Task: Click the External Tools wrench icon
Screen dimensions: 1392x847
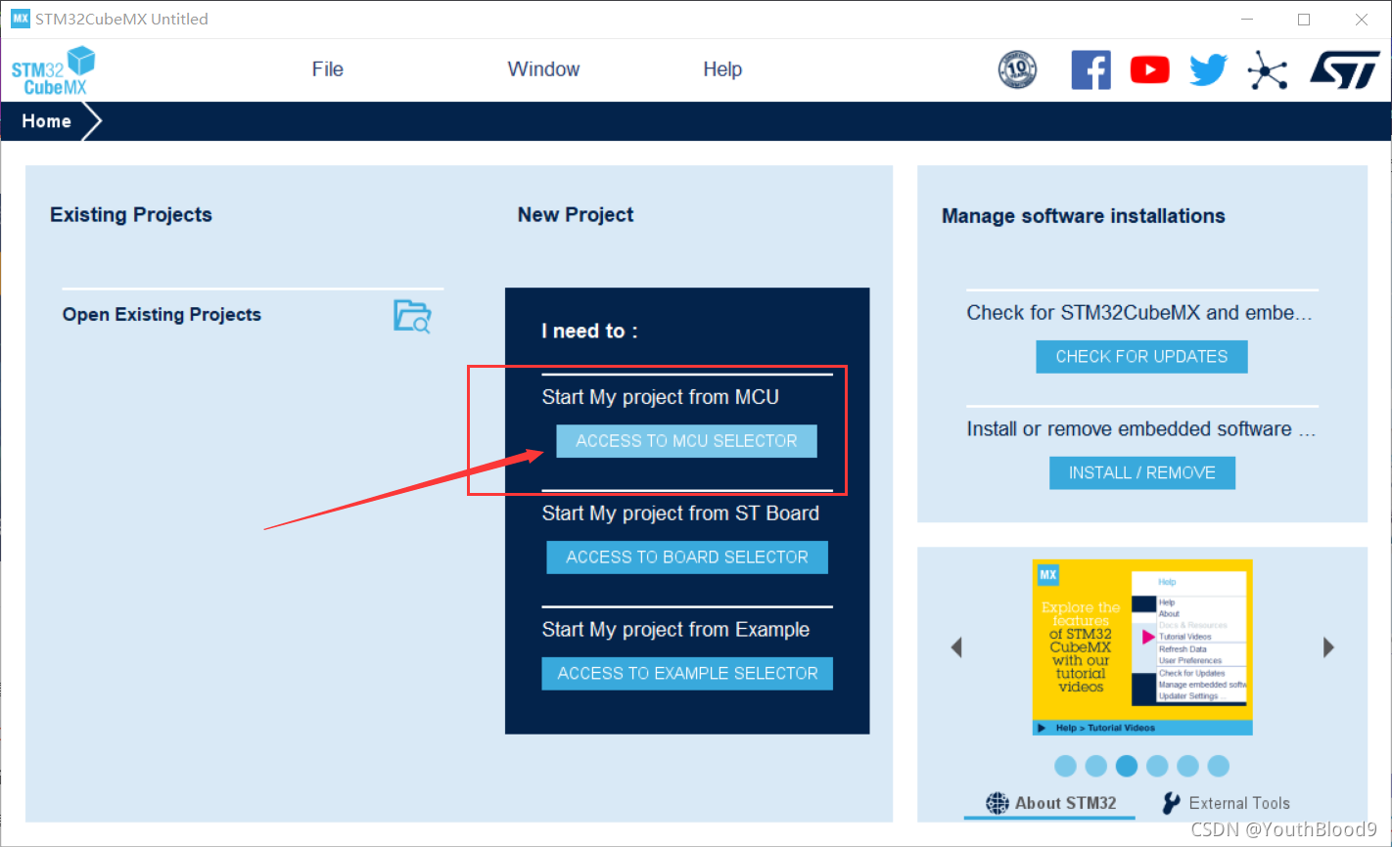Action: point(1171,803)
